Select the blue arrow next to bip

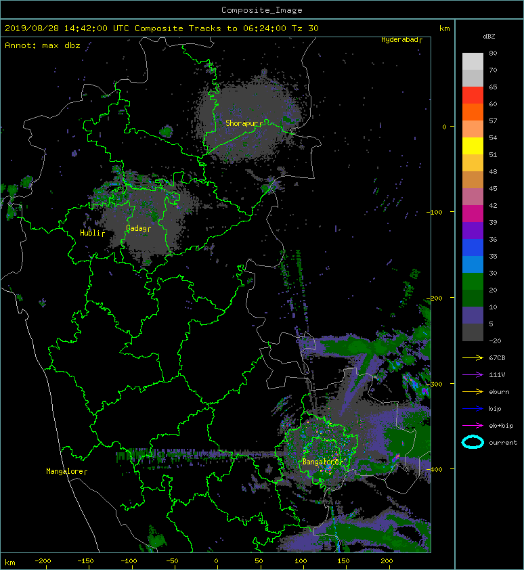[x=473, y=409]
